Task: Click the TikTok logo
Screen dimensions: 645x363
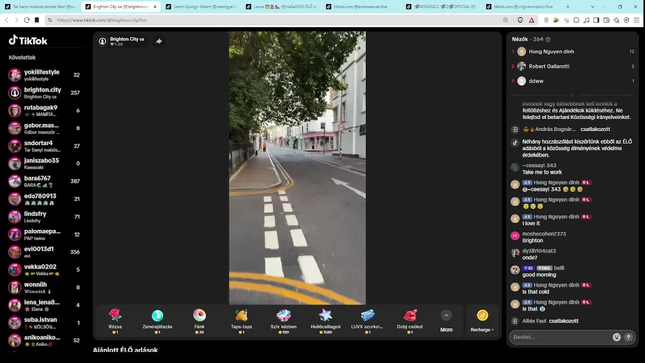Action: tap(28, 40)
